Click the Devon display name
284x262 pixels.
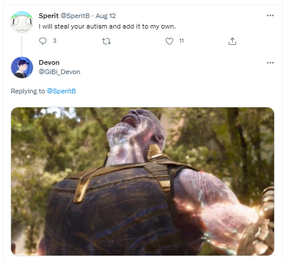pos(49,62)
